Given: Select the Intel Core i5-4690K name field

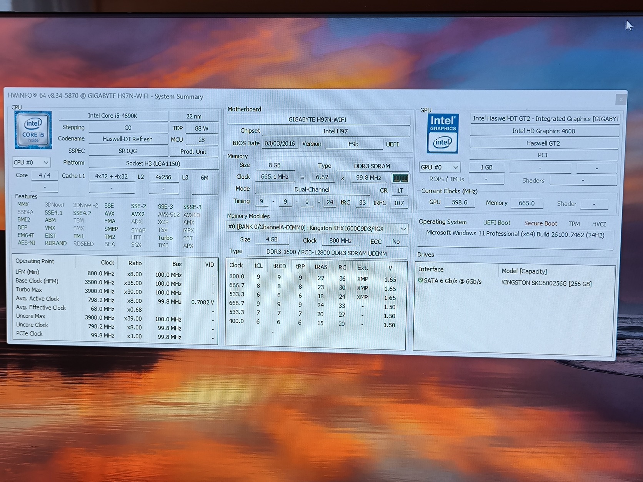Looking at the screenshot, I should pyautogui.click(x=113, y=115).
